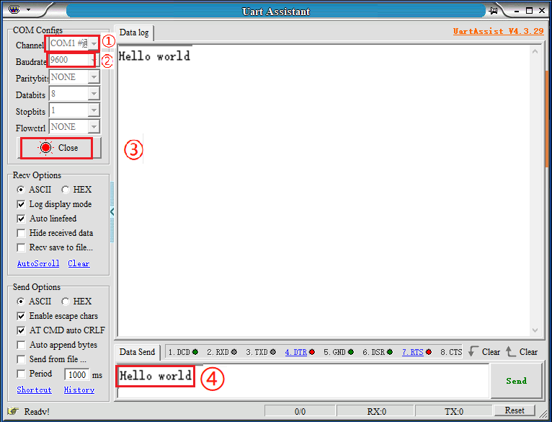Click the DCD green signal indicator

195,352
